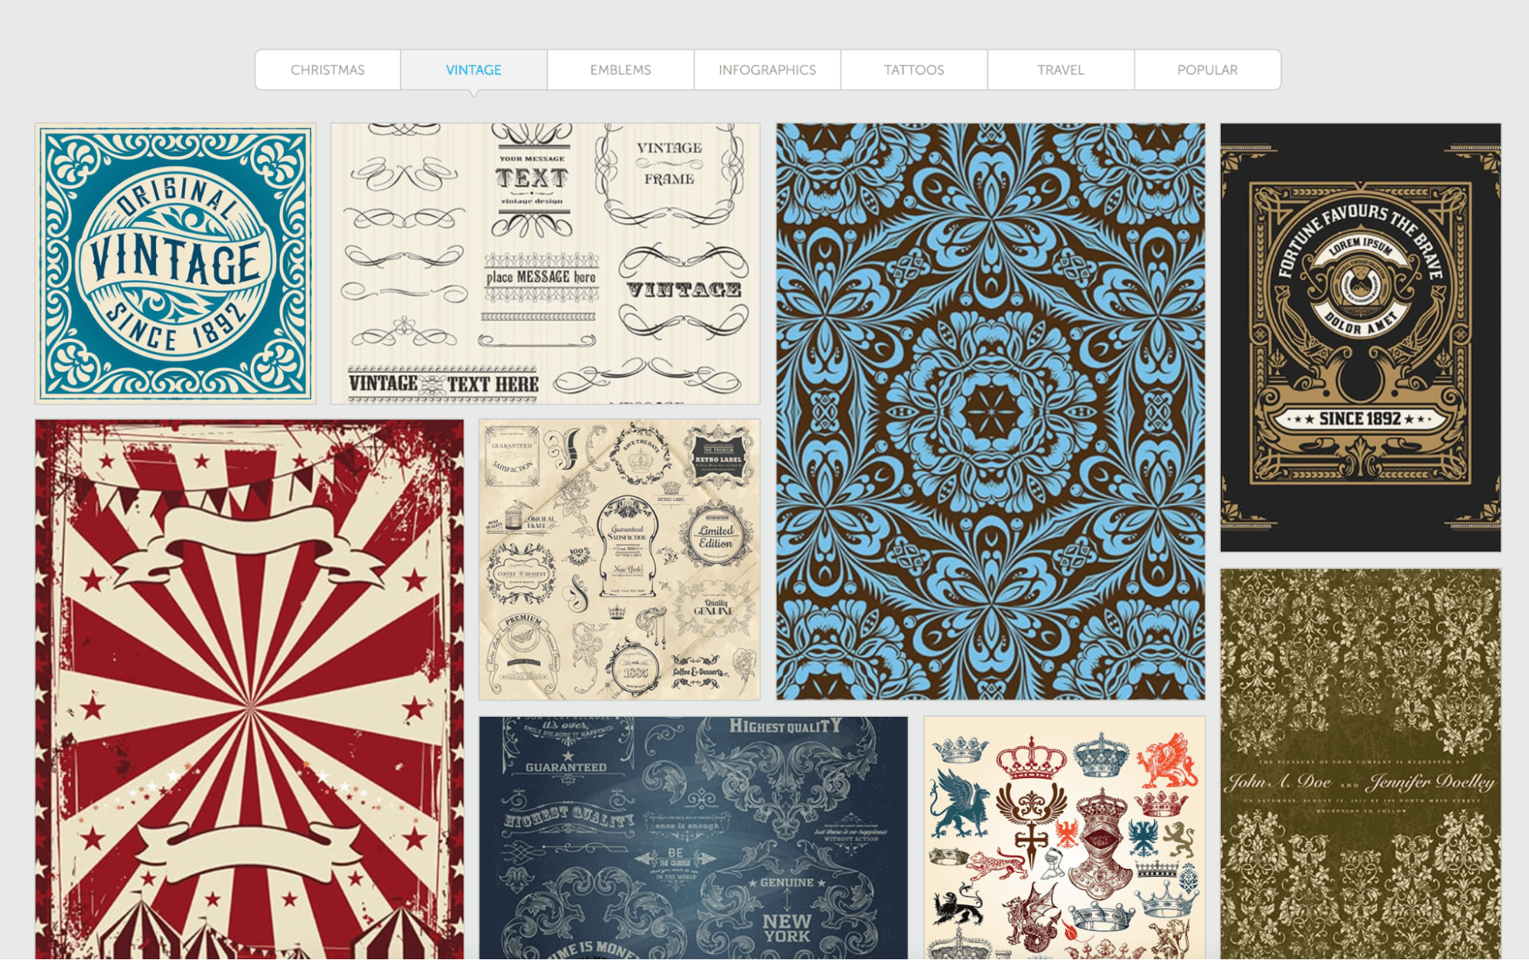The image size is (1529, 960).
Task: Go to the Tattoos tab
Action: pos(914,70)
